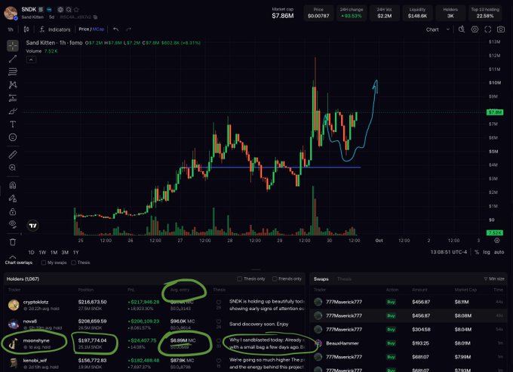513x372 pixels.
Task: Copy the SNDK contract address
Action: coord(95,17)
